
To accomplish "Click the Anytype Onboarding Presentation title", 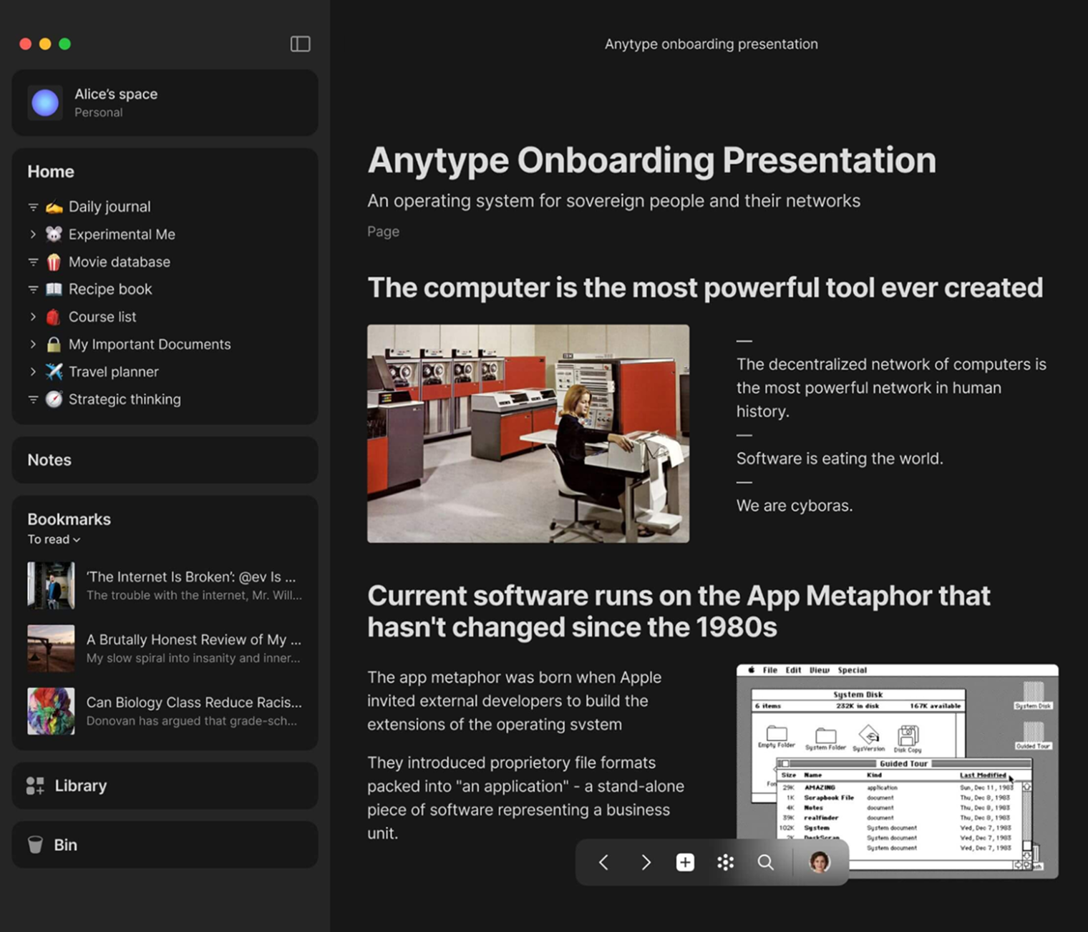I will [651, 160].
